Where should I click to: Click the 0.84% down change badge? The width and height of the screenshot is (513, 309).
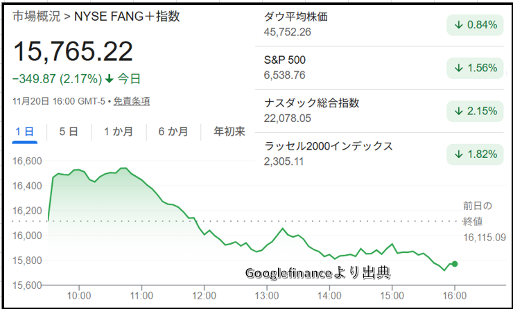(476, 25)
